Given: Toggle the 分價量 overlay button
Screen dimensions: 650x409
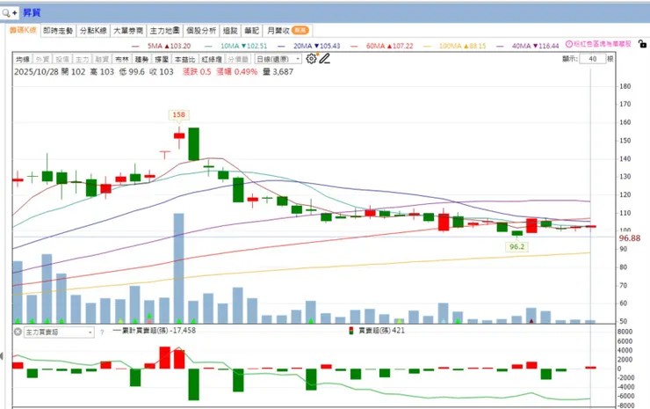Looking at the screenshot, I should [x=238, y=60].
